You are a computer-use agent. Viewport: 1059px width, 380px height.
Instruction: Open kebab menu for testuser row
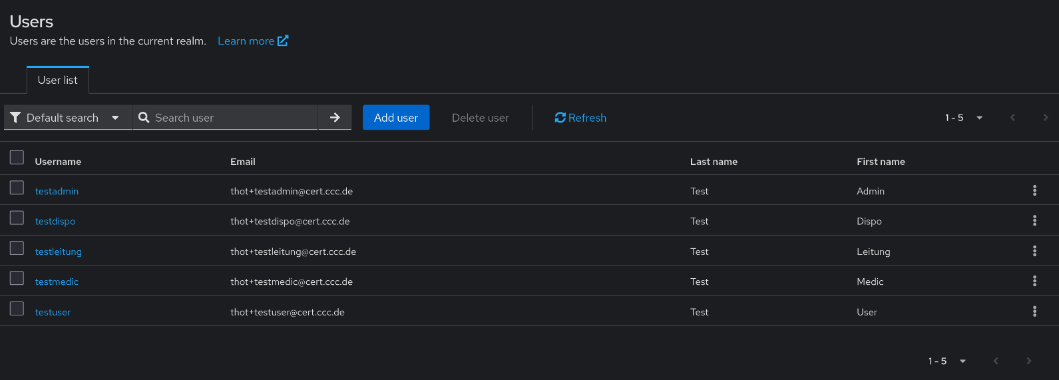click(x=1034, y=311)
